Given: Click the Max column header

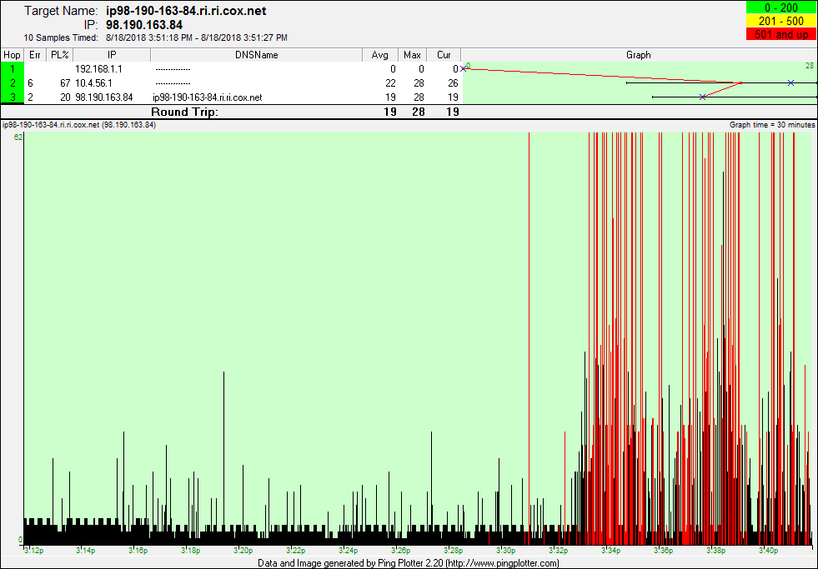Looking at the screenshot, I should click(412, 55).
